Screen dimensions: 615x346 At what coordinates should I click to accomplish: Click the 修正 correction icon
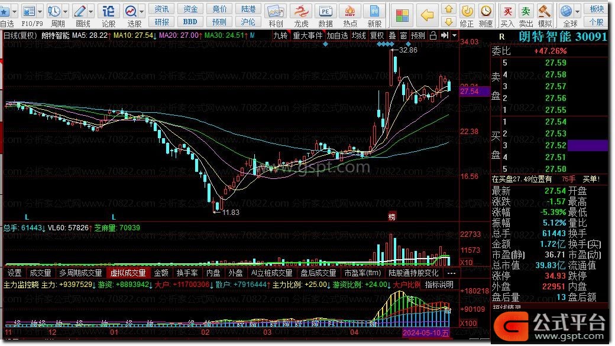pos(467,11)
